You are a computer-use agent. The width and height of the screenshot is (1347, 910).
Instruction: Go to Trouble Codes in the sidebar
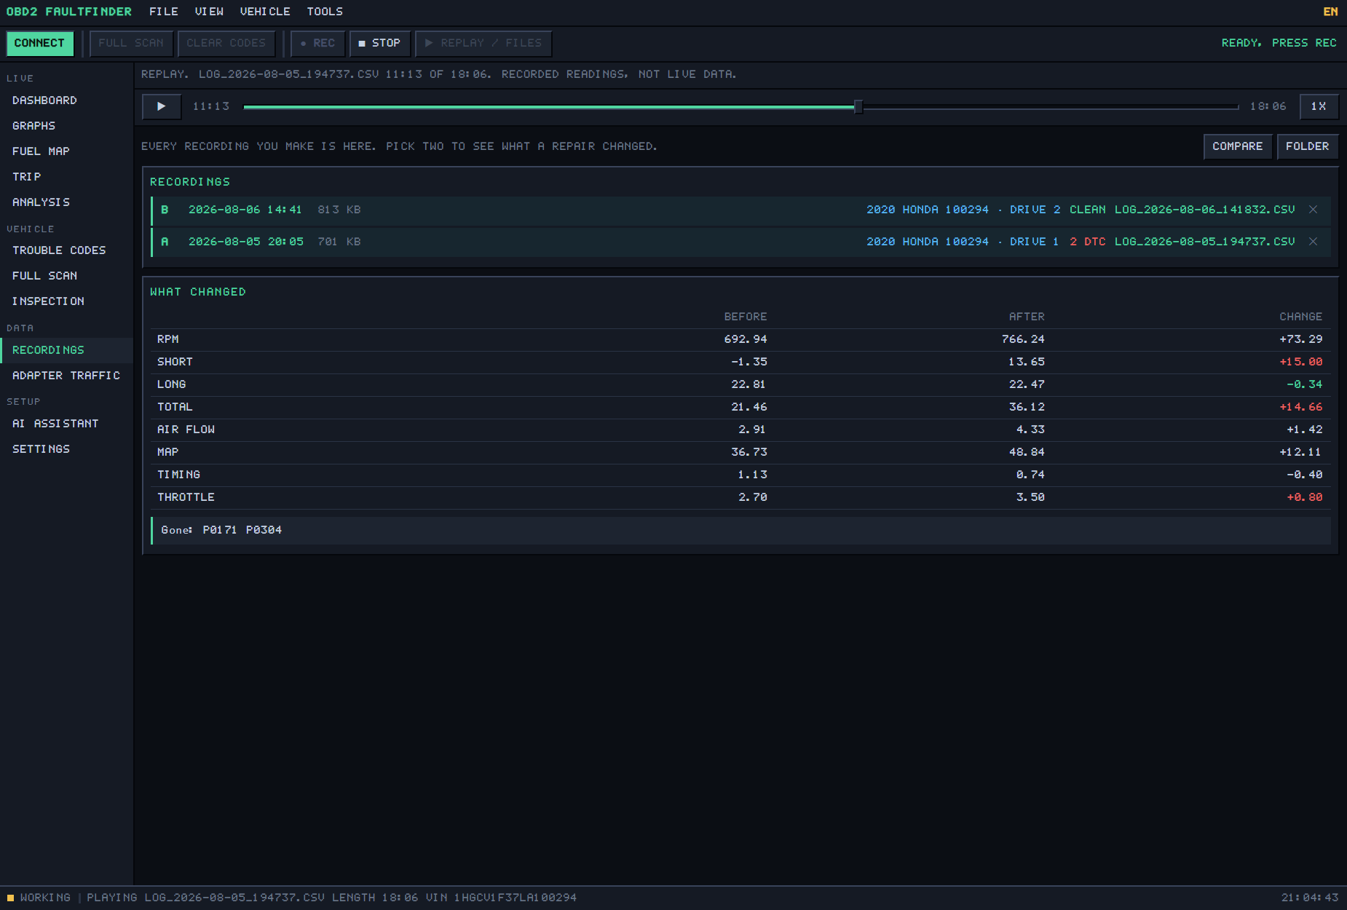coord(59,250)
